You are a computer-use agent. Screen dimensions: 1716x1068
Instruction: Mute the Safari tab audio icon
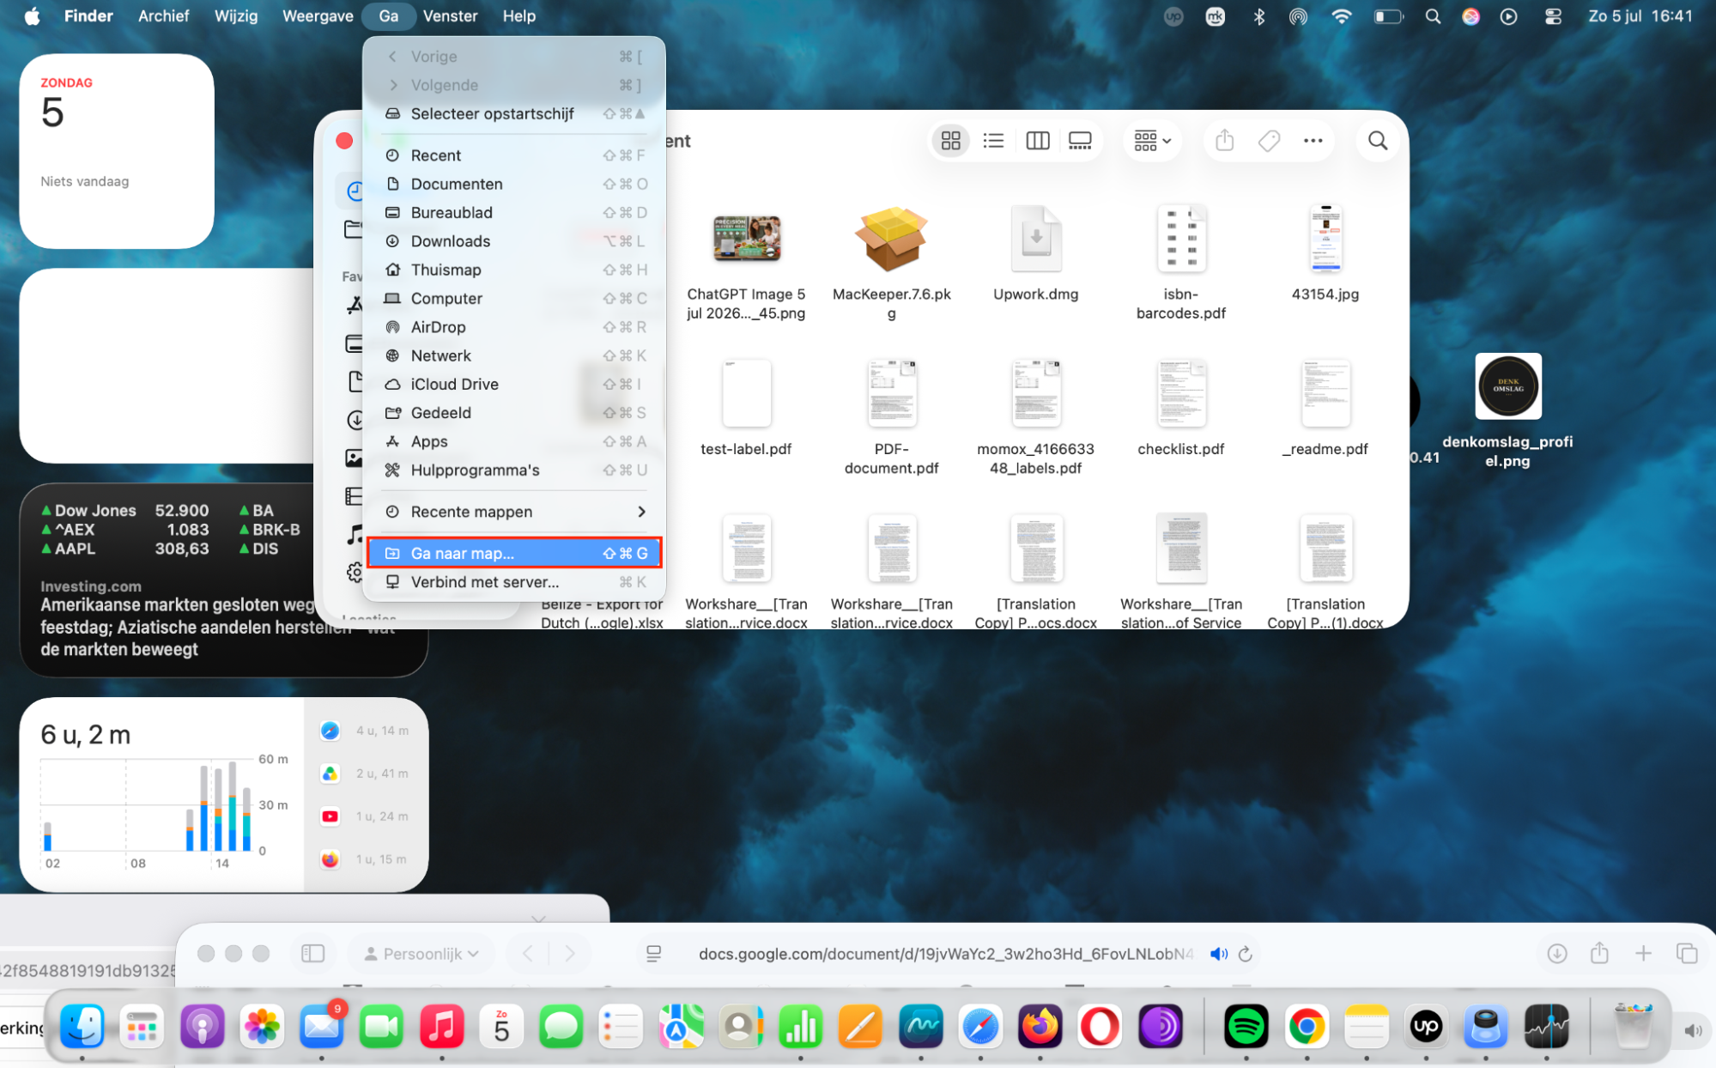1218,954
